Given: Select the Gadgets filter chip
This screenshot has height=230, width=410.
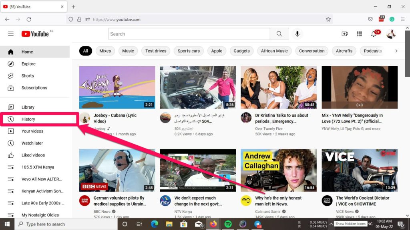Looking at the screenshot, I should (x=241, y=51).
